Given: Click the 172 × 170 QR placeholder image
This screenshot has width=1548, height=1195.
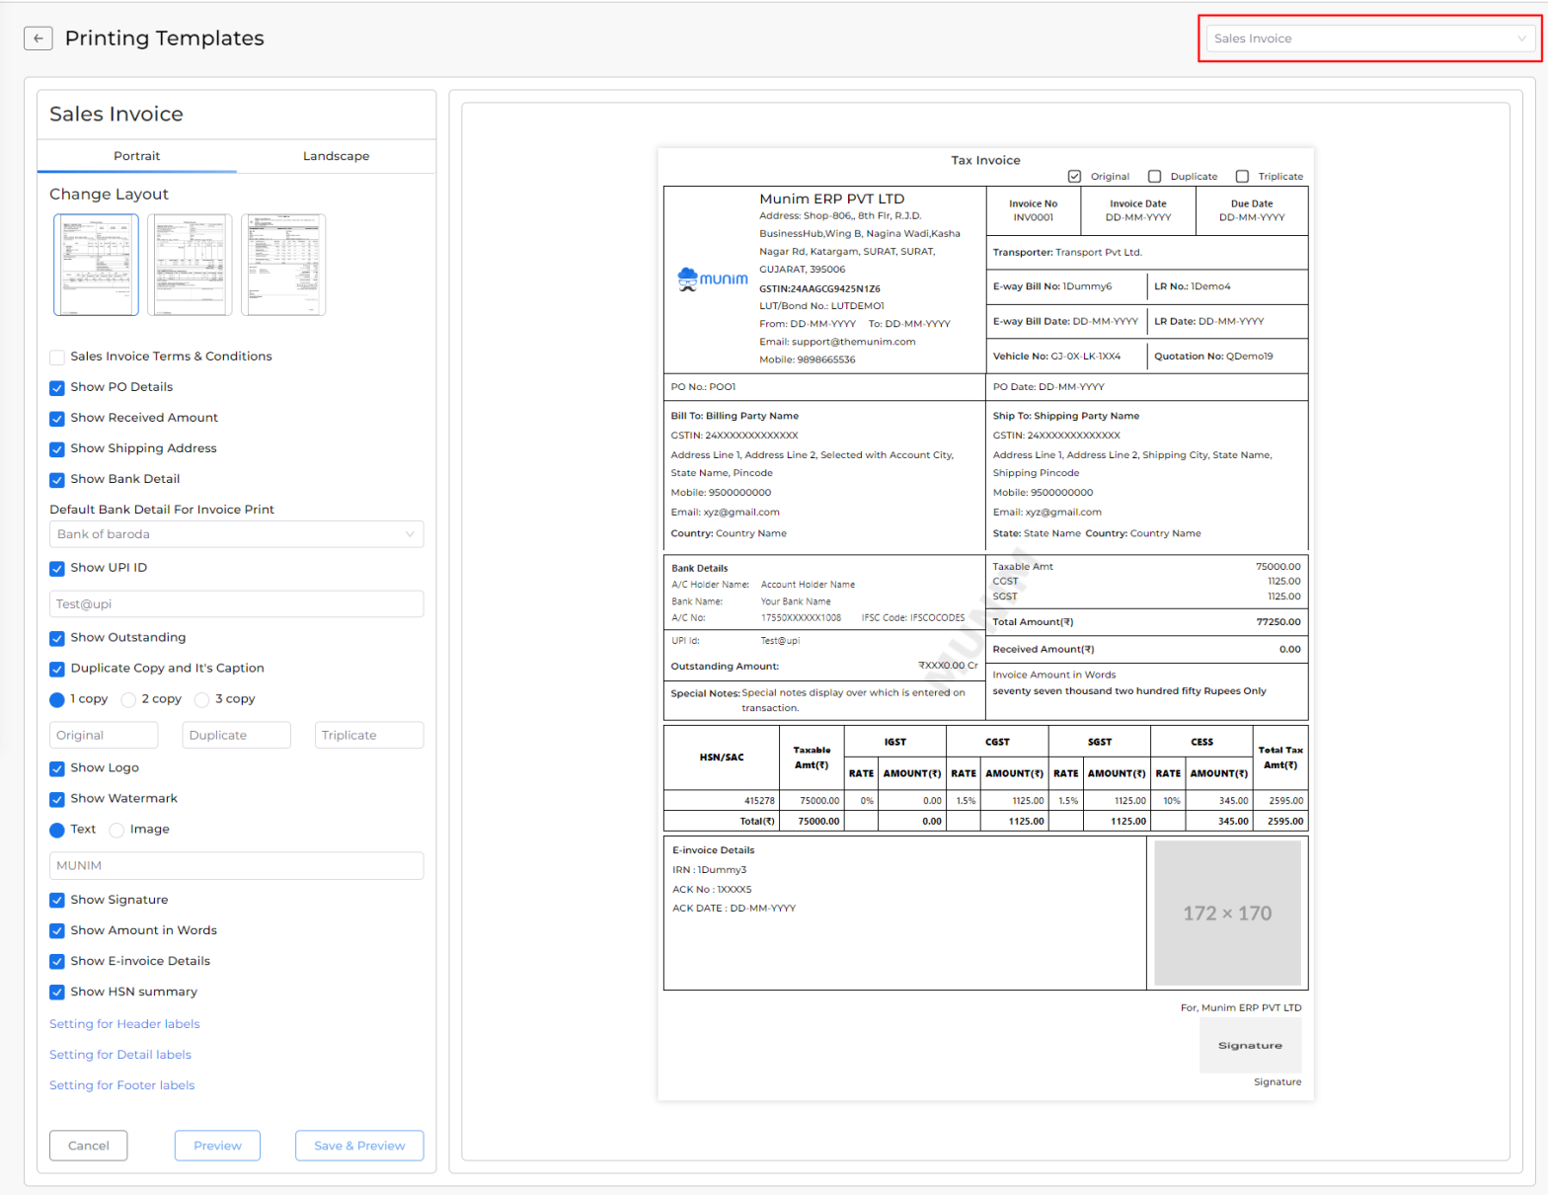Looking at the screenshot, I should click(1227, 913).
